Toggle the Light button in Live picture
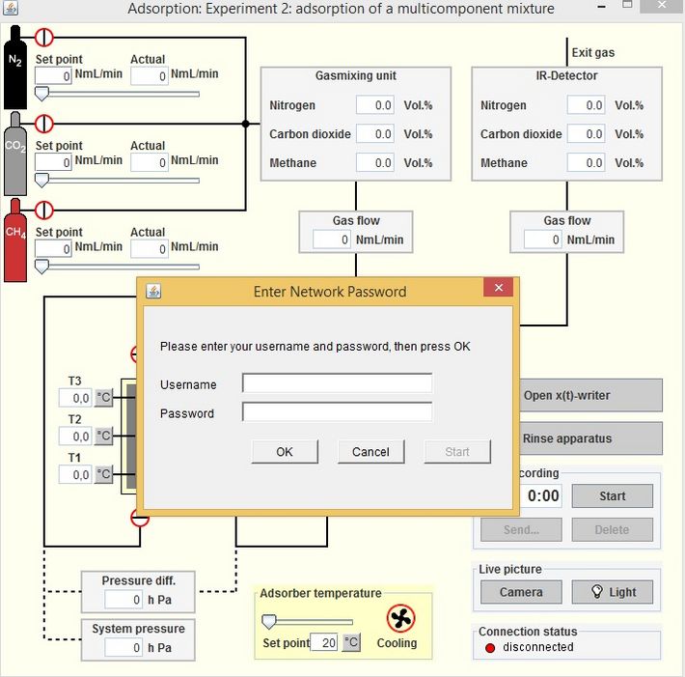The height and width of the screenshot is (677, 685). point(612,592)
